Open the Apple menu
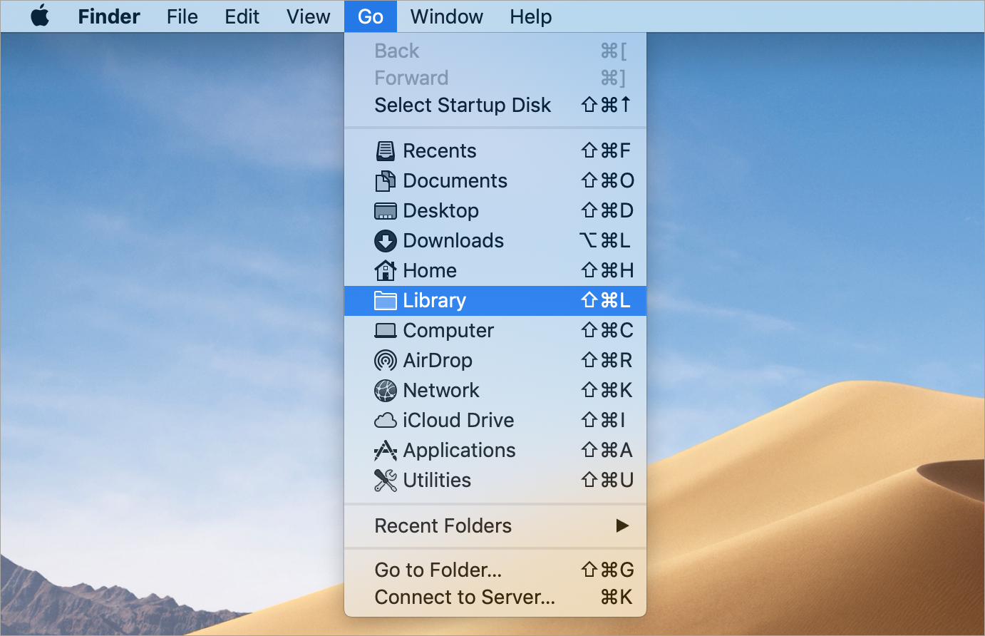The width and height of the screenshot is (985, 636). tap(41, 16)
